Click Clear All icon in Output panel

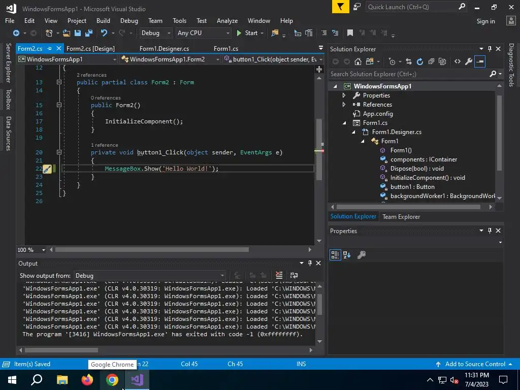pyautogui.click(x=279, y=275)
